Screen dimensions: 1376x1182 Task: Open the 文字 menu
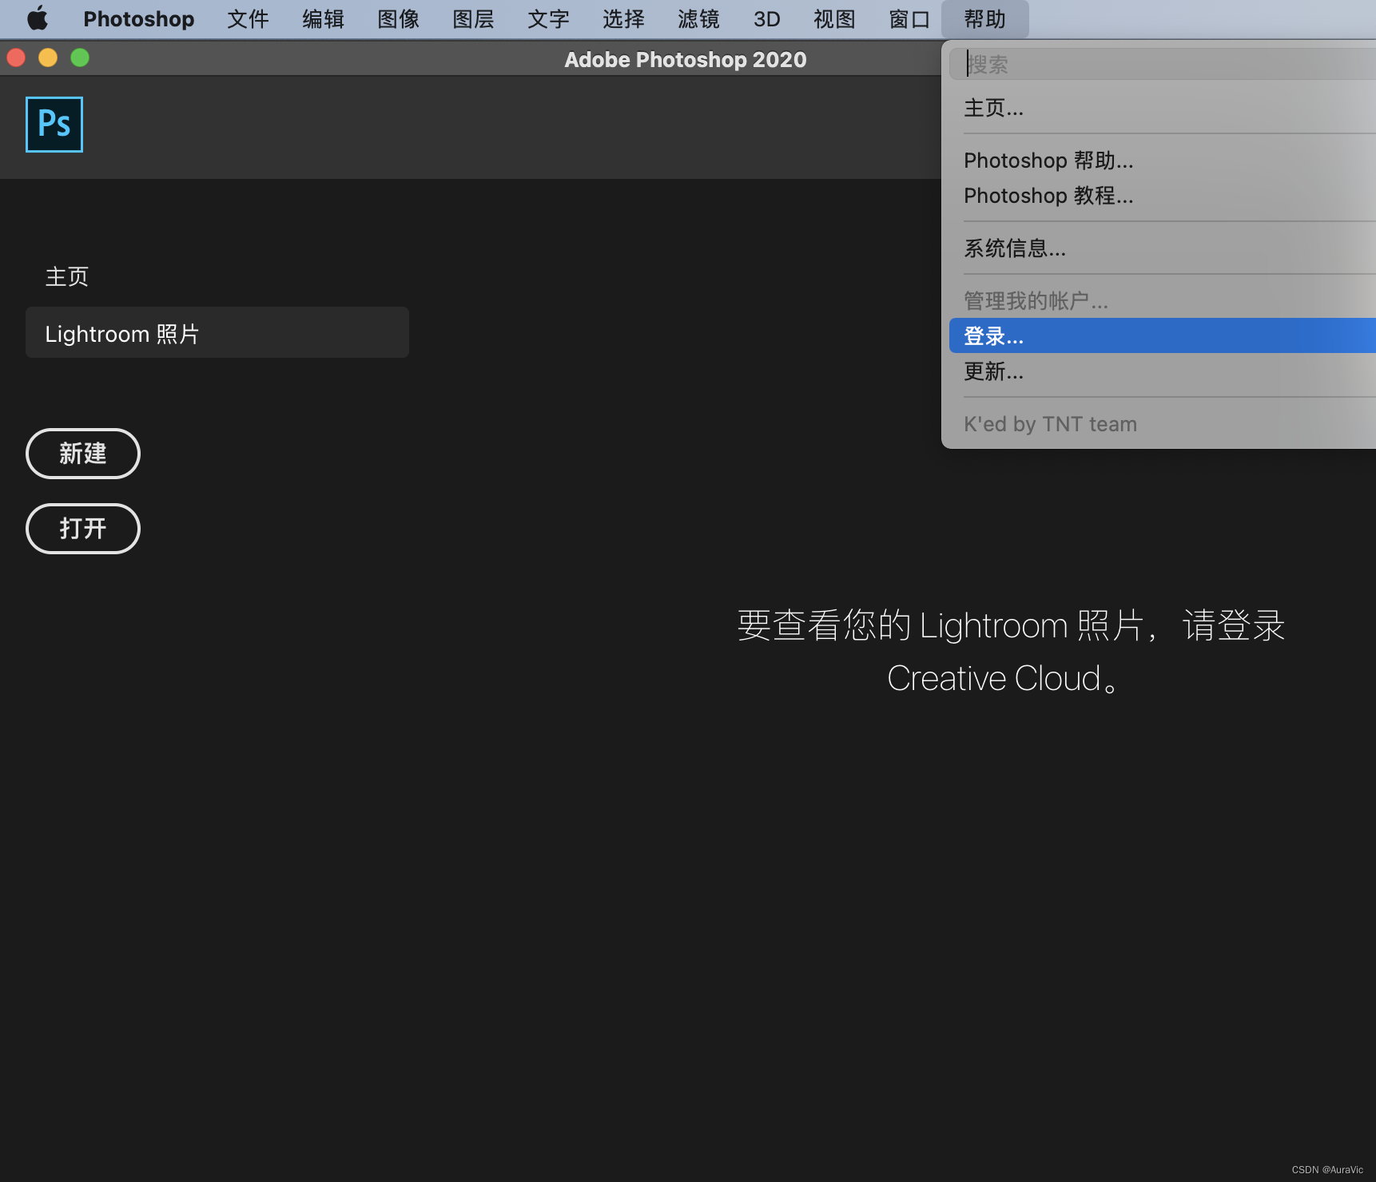548,19
